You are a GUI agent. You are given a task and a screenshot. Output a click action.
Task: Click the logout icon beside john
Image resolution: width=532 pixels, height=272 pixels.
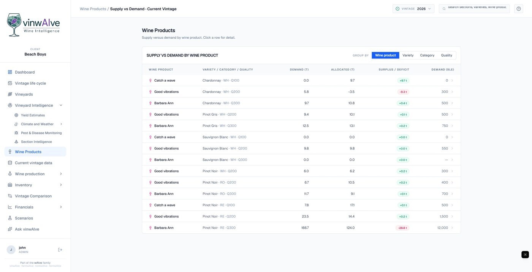(60, 250)
